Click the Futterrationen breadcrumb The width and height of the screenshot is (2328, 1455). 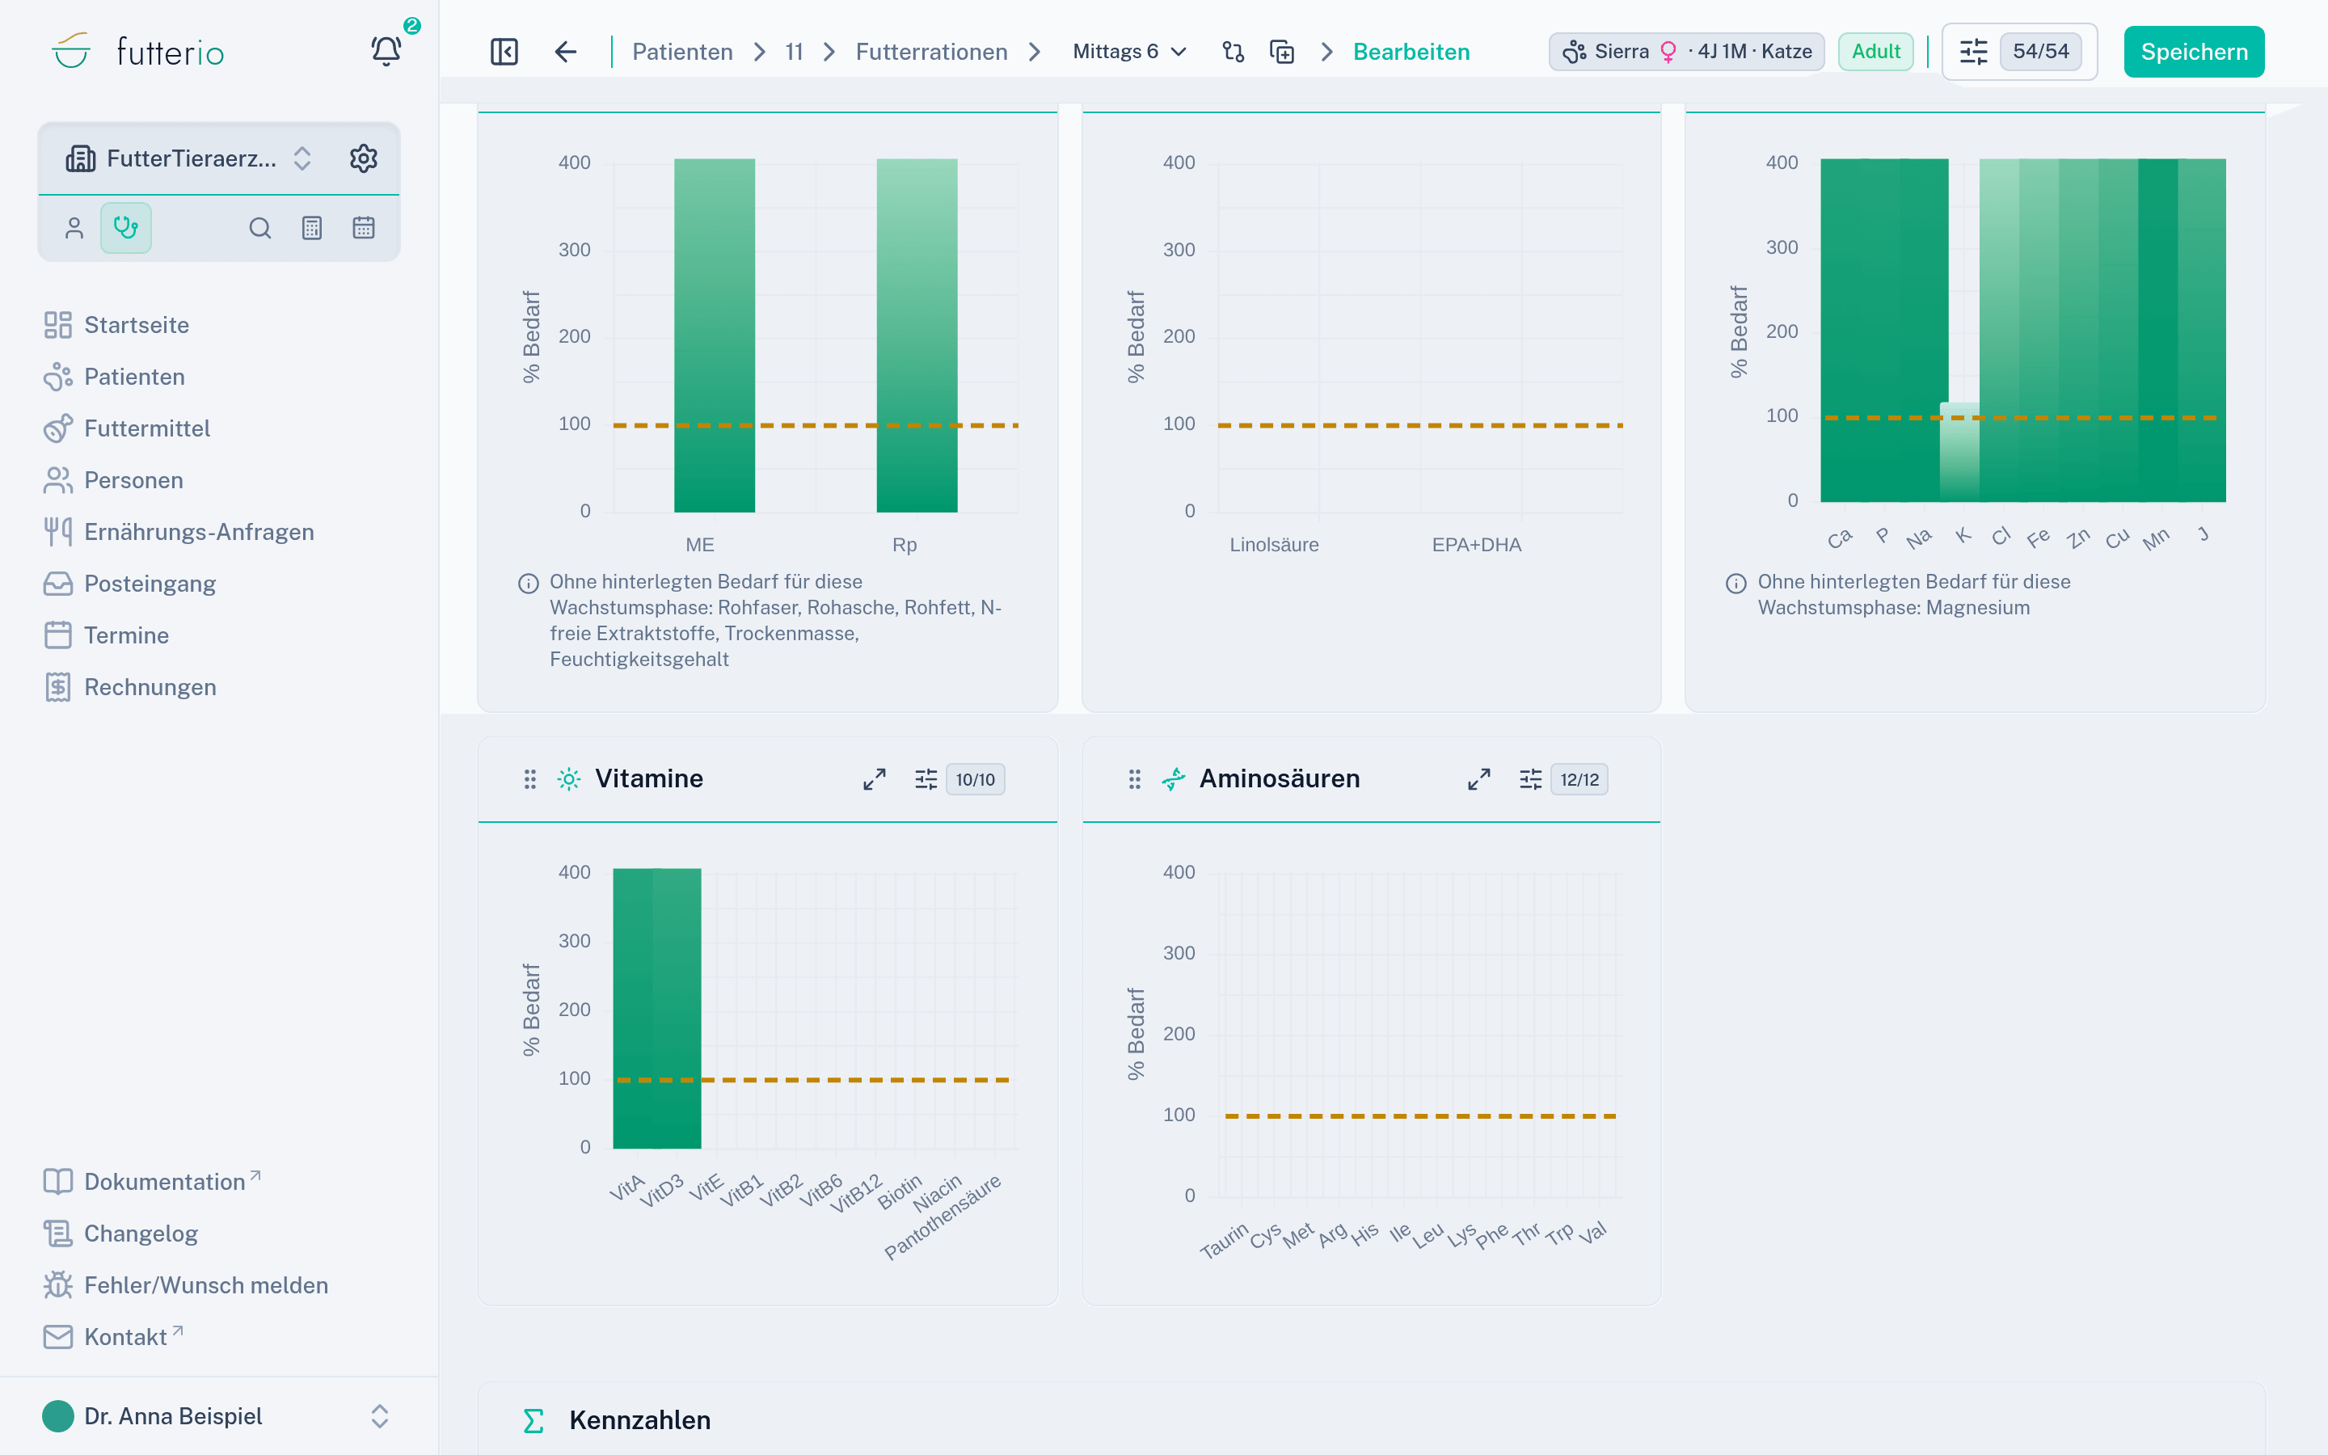[x=931, y=52]
